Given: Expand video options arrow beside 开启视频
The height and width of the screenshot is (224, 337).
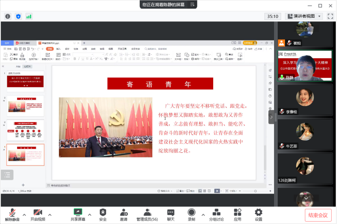Looking at the screenshot, I should [x=50, y=215].
